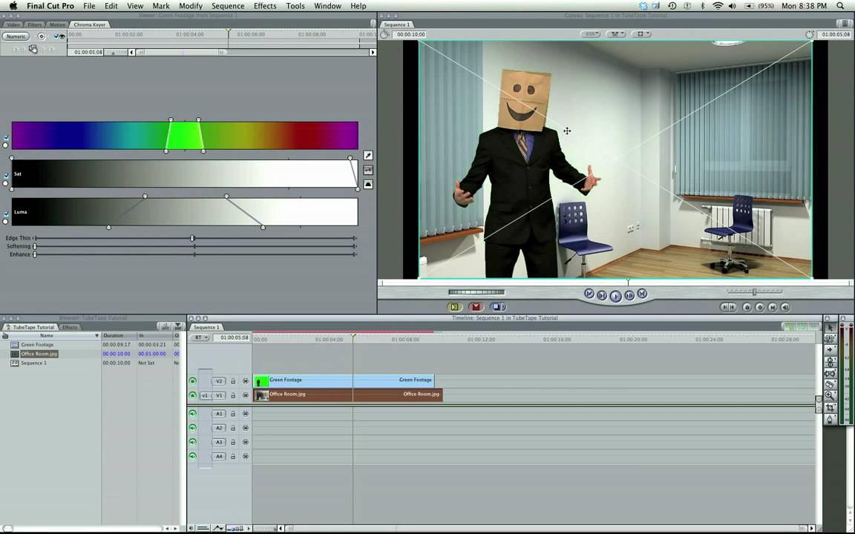Toggle the Sat range enable checkbox
The height and width of the screenshot is (534, 855).
coord(6,176)
